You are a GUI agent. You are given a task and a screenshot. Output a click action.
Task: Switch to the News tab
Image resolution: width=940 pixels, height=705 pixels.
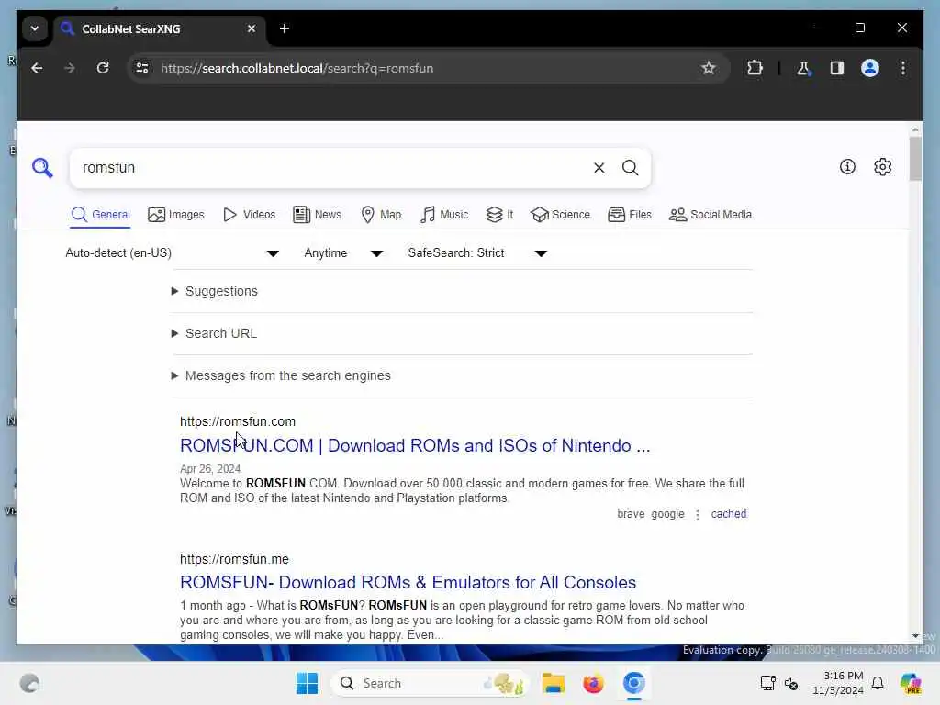click(x=317, y=215)
